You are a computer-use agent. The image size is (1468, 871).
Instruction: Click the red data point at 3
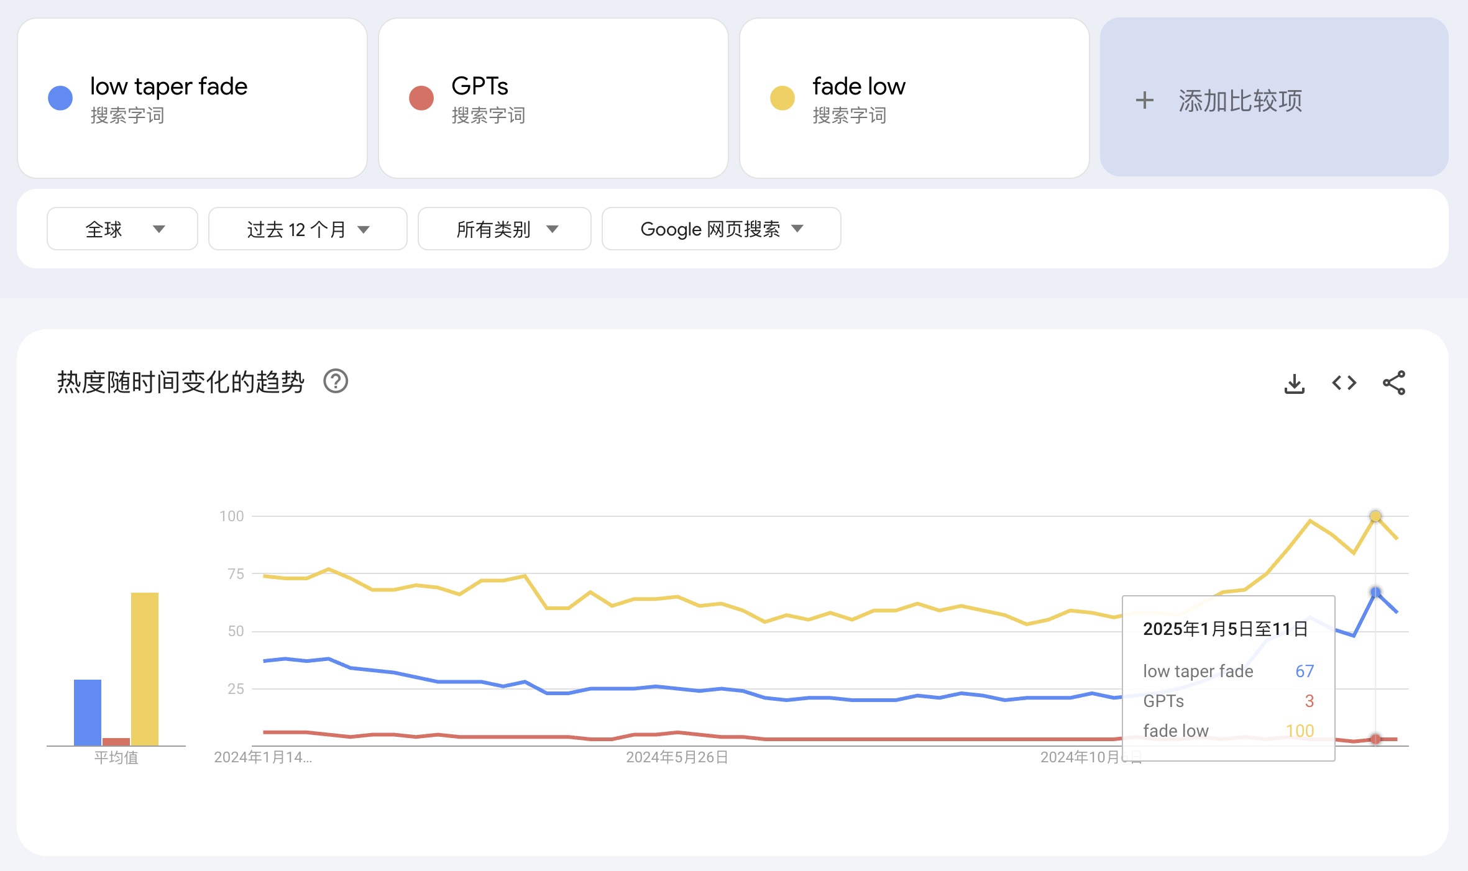tap(1375, 739)
